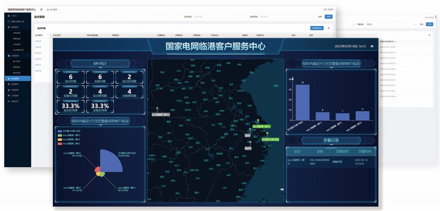Open site ID 366278 link
Viewport: 440px width, 211px height.
click(x=38, y=71)
